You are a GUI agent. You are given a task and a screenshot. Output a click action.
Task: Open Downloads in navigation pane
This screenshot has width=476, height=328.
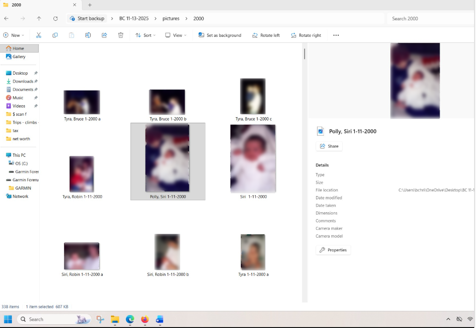19,81
